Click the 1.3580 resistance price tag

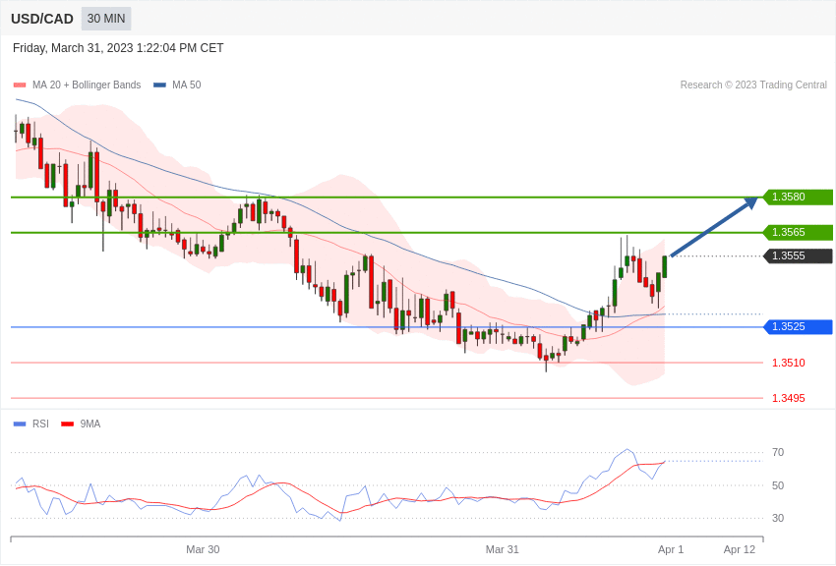tap(798, 197)
